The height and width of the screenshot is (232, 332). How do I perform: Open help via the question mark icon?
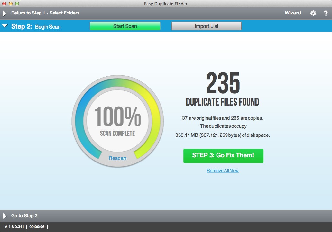pyautogui.click(x=326, y=13)
